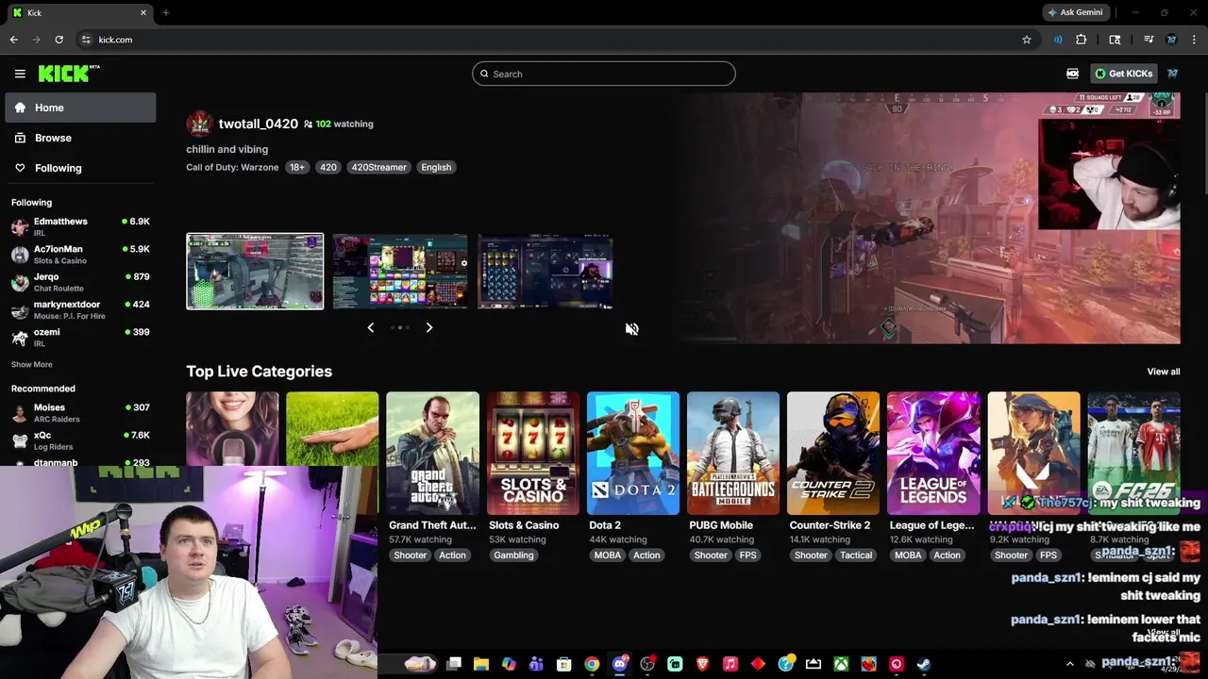Open Ac7ionMan followed channel
This screenshot has height=679, width=1208.
(x=80, y=255)
